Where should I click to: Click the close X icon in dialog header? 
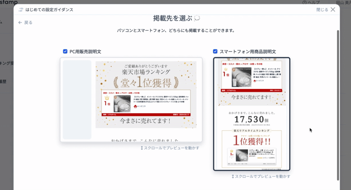pyautogui.click(x=333, y=9)
